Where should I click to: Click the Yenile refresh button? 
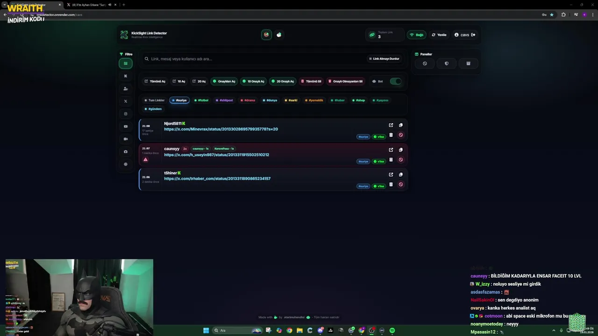(439, 35)
